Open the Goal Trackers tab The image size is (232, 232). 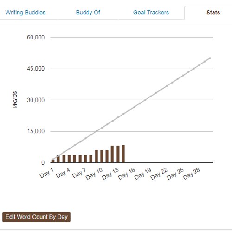(151, 13)
